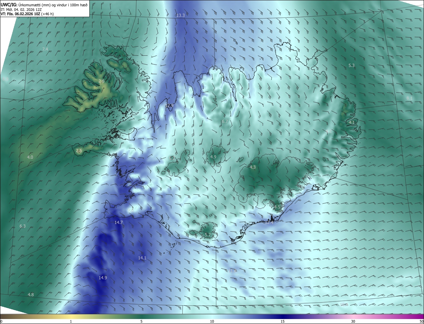Click the 4.8 value label
424x324 pixels.
pyautogui.click(x=30, y=295)
